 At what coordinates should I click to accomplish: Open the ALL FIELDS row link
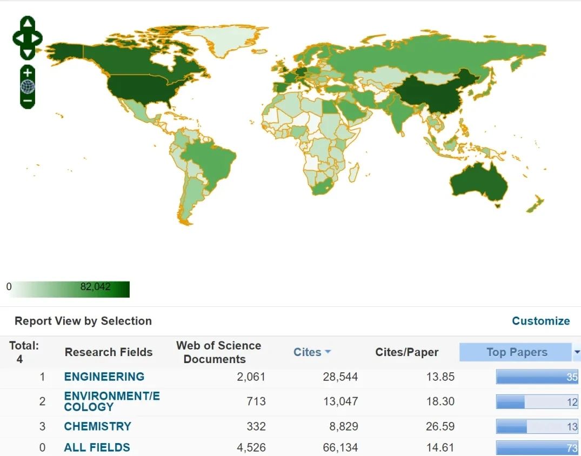point(97,447)
